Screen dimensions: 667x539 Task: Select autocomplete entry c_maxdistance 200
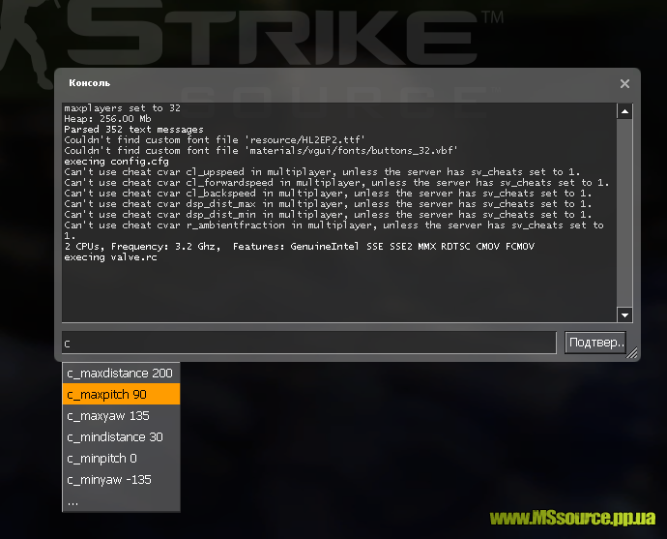point(121,373)
